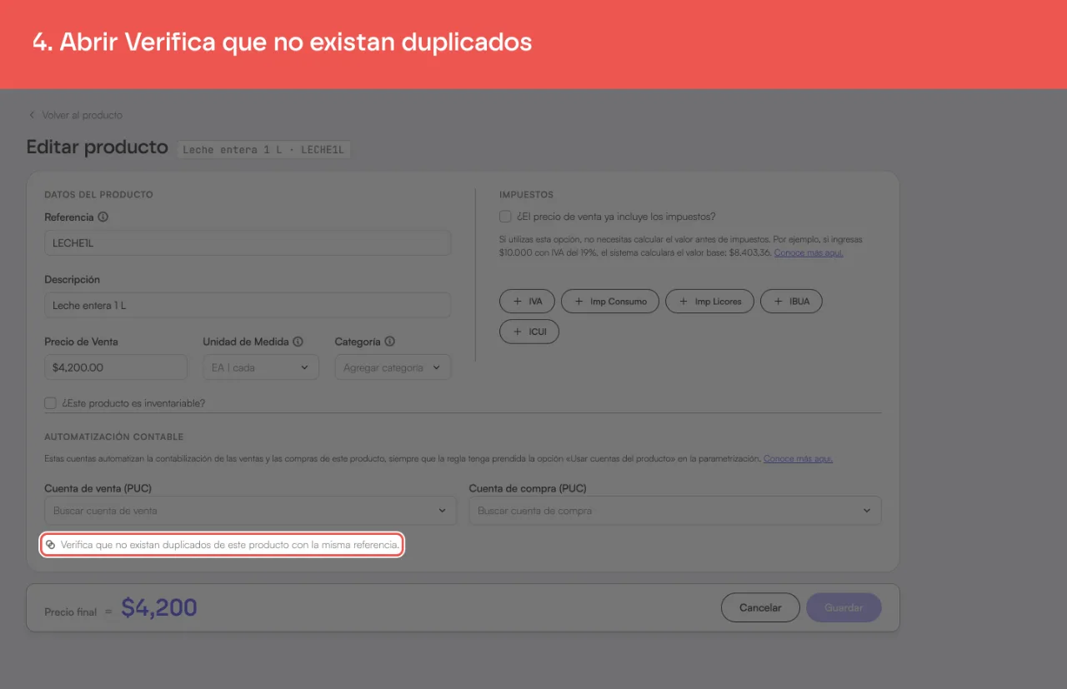Viewport: 1067px width, 689px height.
Task: Click the Precio final $4,200 amount
Action: pos(159,607)
